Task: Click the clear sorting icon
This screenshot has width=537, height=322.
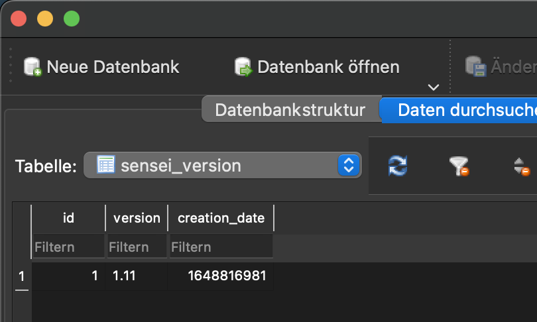Action: point(521,166)
